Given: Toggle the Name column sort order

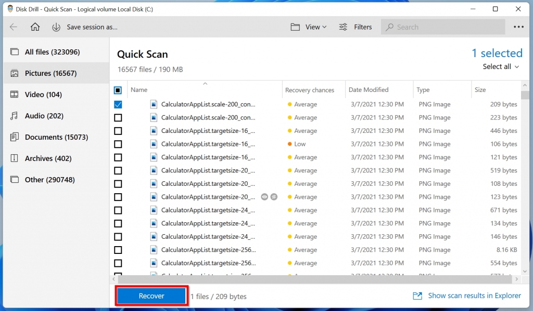Looking at the screenshot, I should (139, 89).
